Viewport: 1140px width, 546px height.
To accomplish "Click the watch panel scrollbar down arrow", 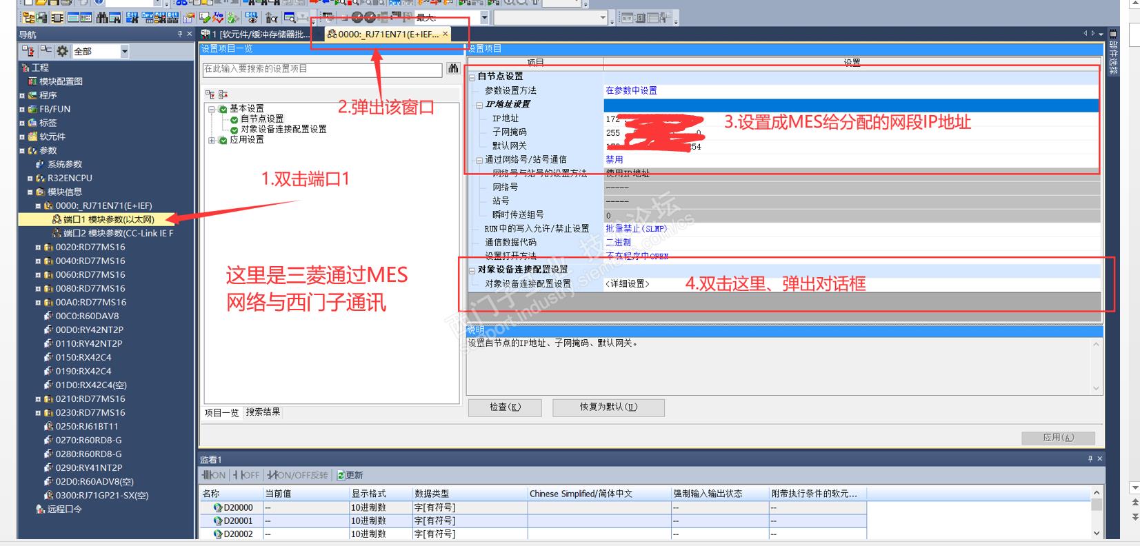I will click(1097, 533).
